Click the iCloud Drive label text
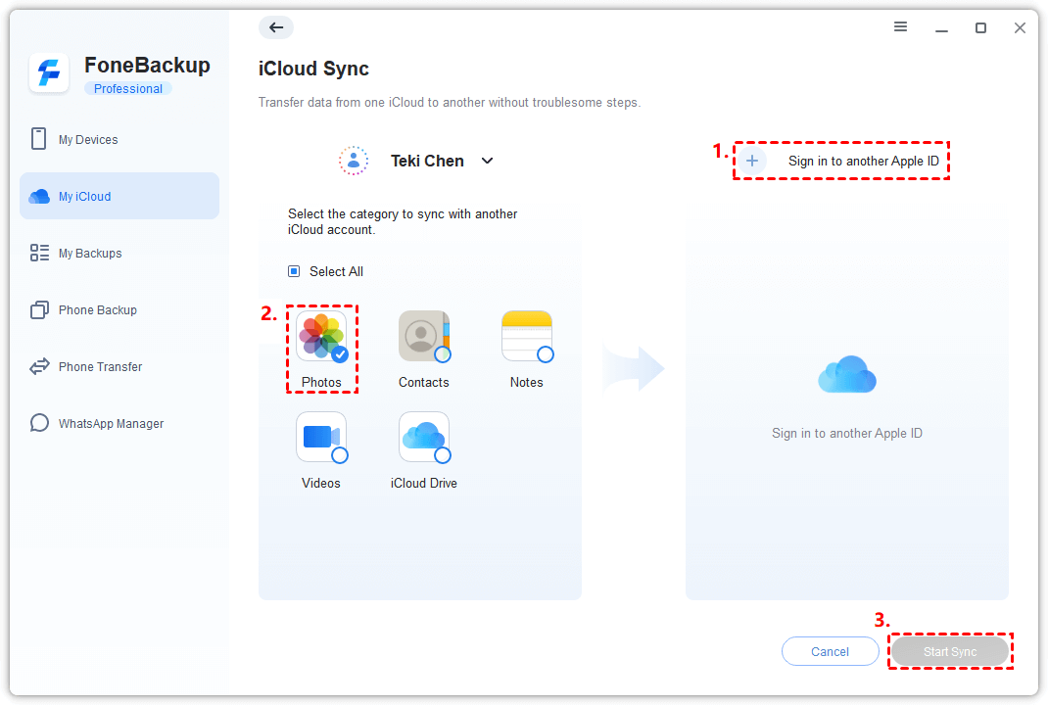Image resolution: width=1048 pixels, height=705 pixels. [424, 483]
